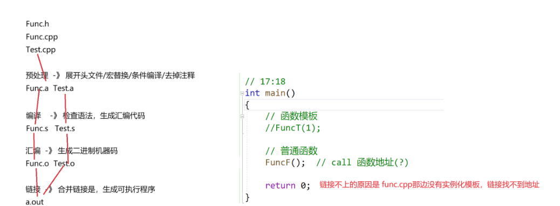Click the return 0; statement

pos(288,186)
